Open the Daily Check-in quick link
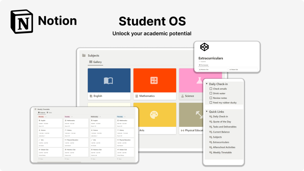304x171 pixels. [x=221, y=117]
